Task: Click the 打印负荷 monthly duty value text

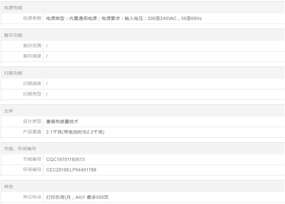Action: (77, 197)
